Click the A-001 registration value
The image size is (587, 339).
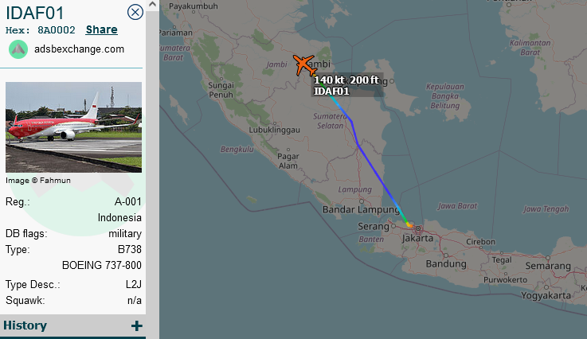pos(128,201)
